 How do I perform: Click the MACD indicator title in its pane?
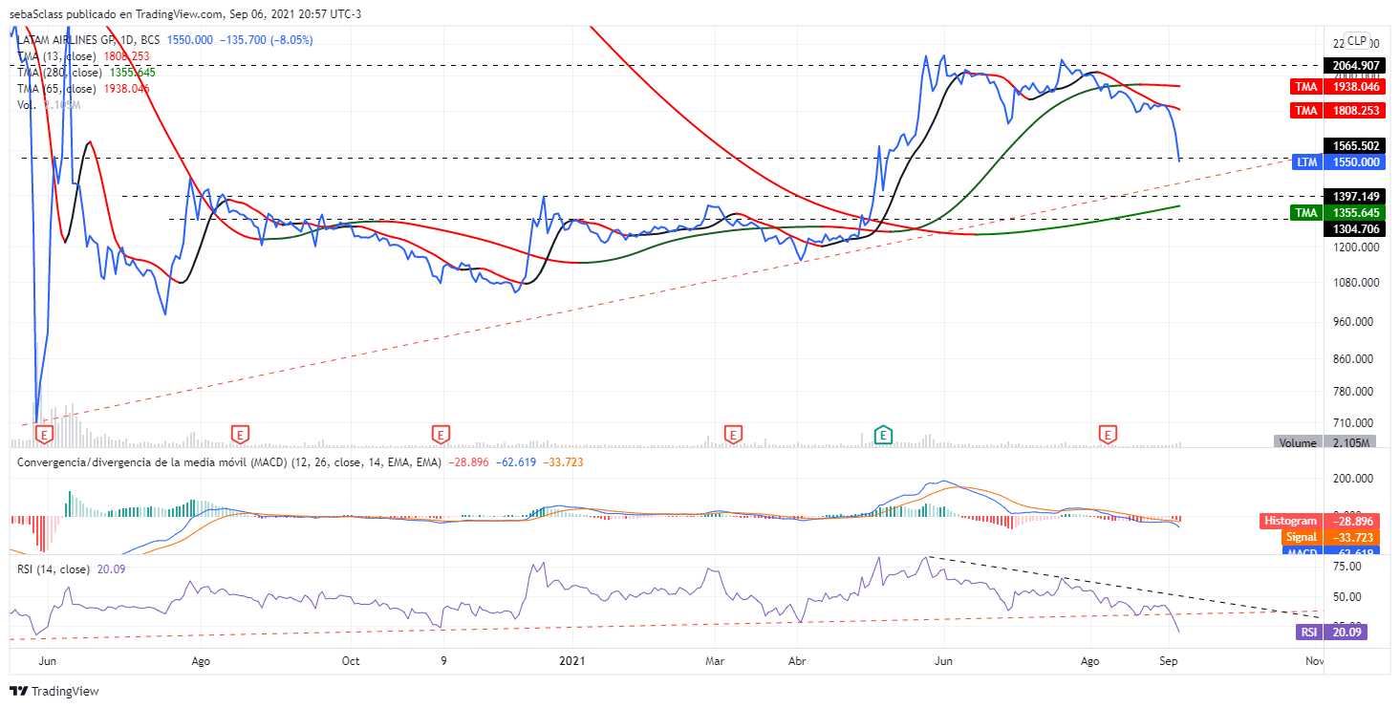click(x=227, y=462)
